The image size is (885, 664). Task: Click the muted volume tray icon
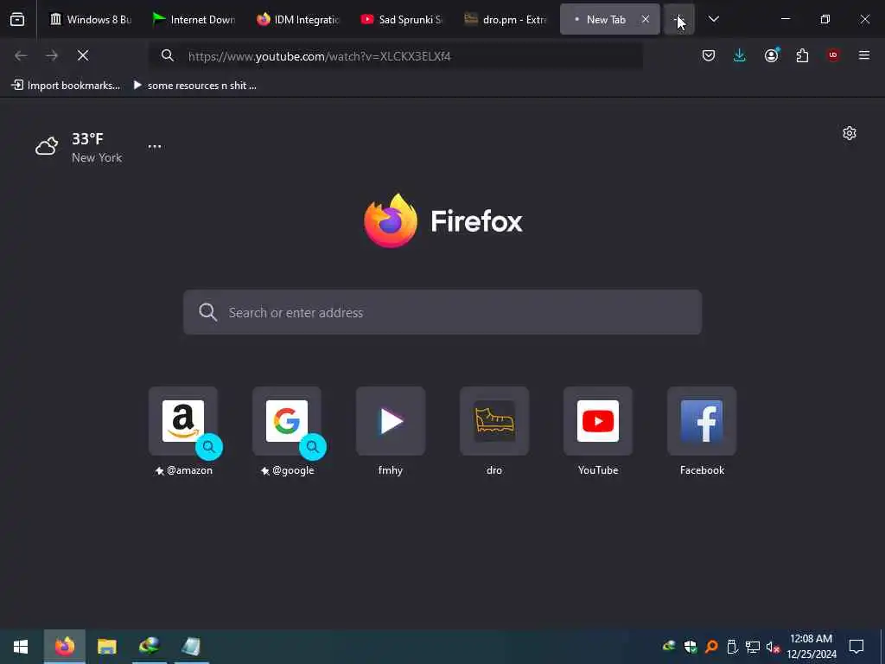[773, 647]
